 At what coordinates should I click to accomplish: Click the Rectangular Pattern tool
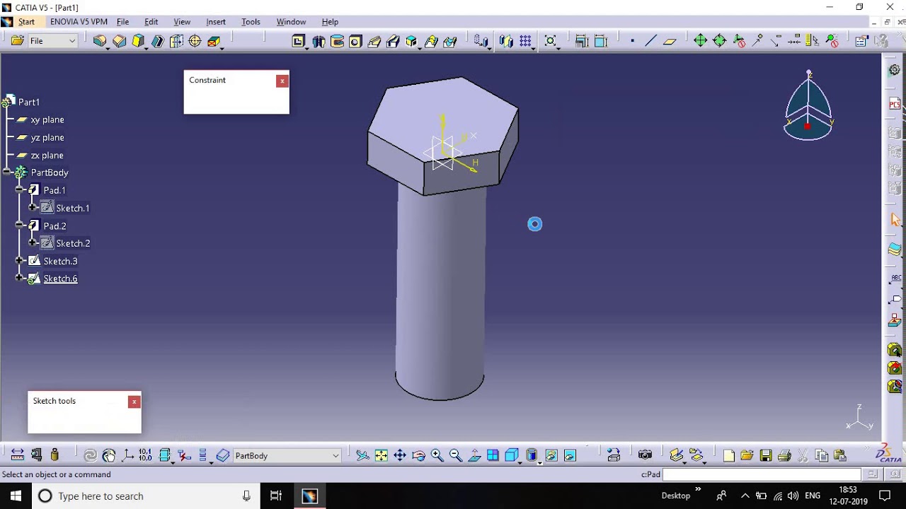525,41
